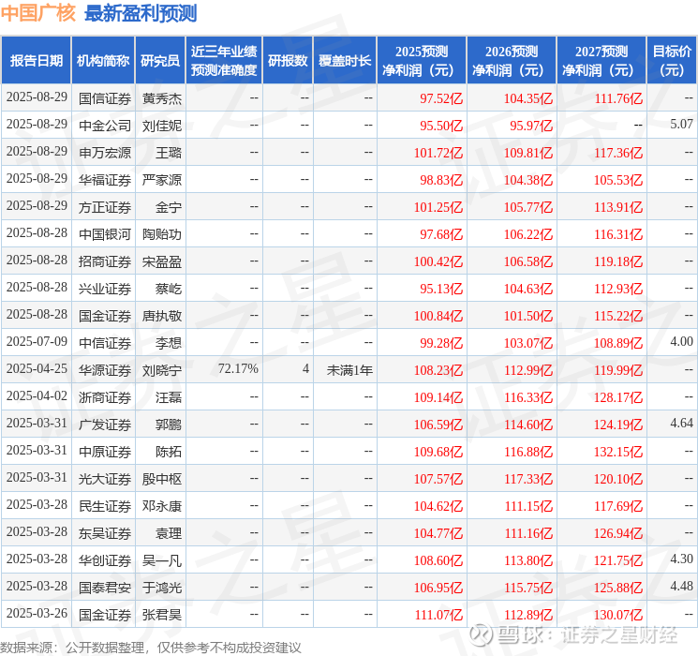Click 民生证券 institution cell
698x656 pixels.
[x=105, y=506]
